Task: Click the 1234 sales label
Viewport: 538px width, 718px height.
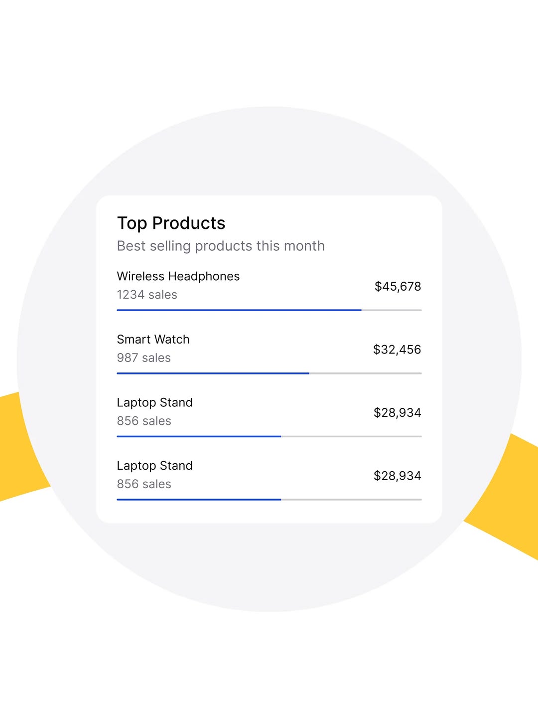Action: [x=146, y=295]
